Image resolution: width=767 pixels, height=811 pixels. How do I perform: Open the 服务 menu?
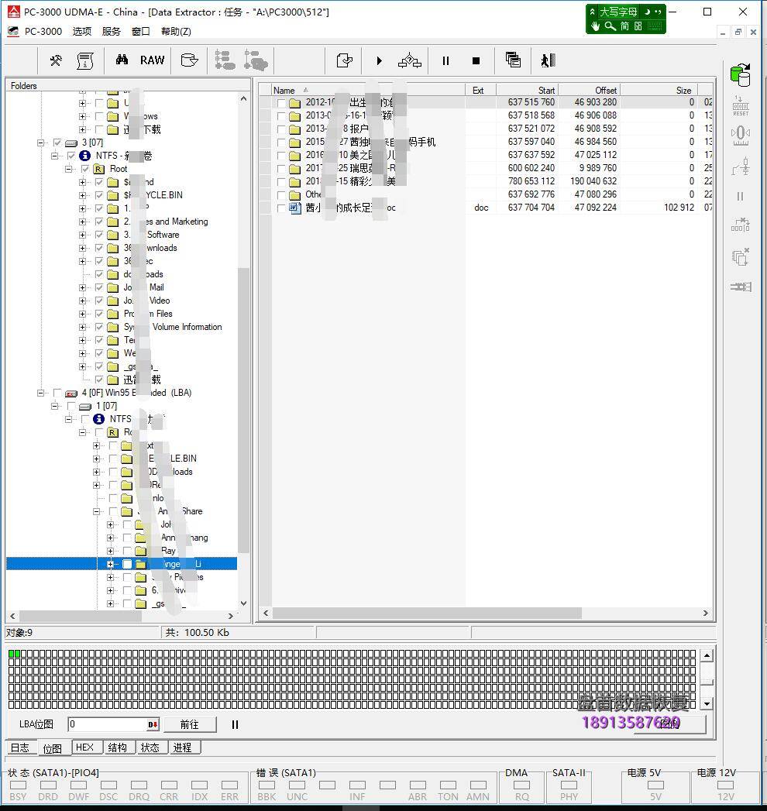point(111,31)
